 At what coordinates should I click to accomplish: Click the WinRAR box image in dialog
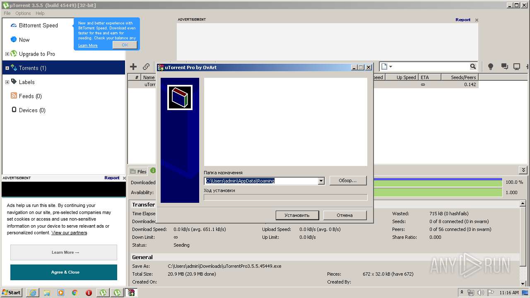pos(180,98)
